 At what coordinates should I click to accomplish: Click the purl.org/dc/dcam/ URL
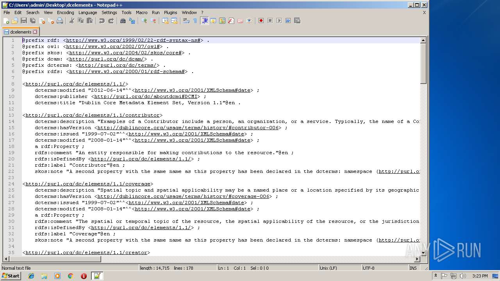107,59
